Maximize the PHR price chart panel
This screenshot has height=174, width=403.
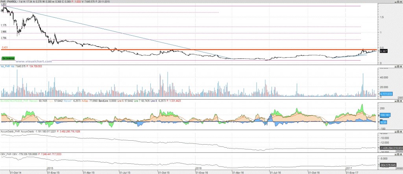[398, 2]
